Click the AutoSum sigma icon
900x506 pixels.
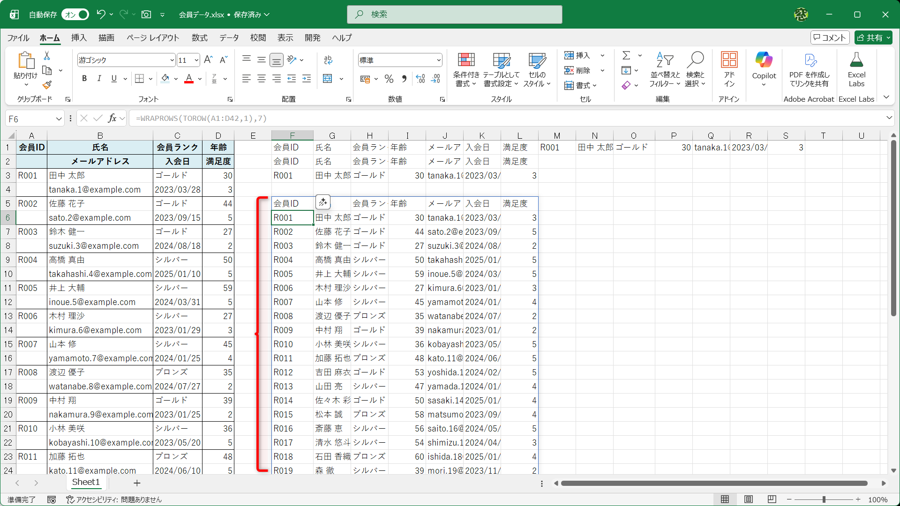(626, 55)
